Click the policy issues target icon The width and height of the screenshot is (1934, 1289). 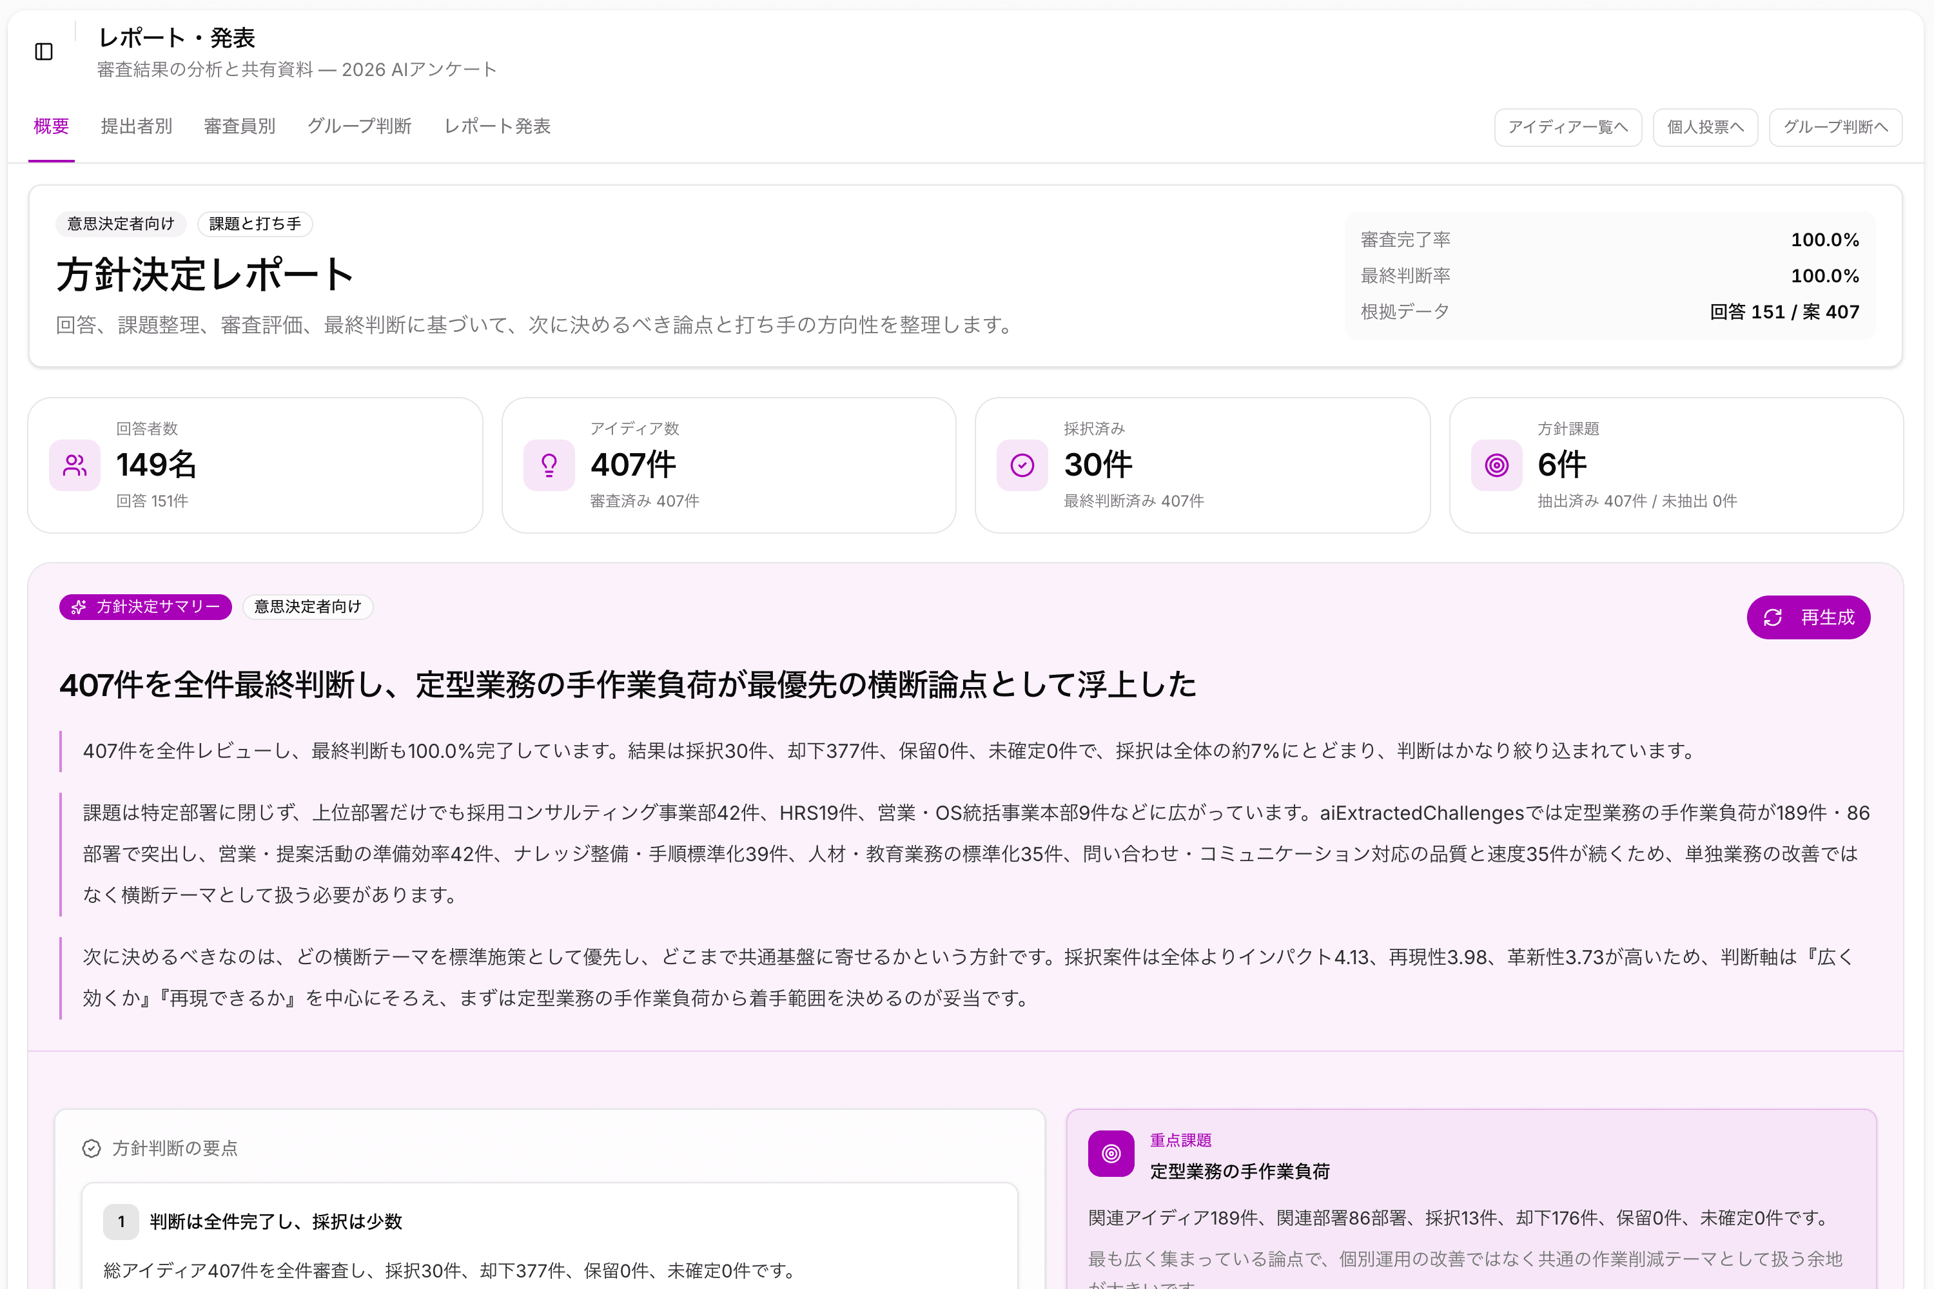[x=1496, y=465]
